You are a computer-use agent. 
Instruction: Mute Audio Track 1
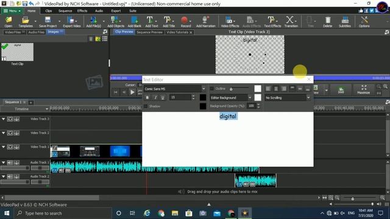[x=10, y=162]
